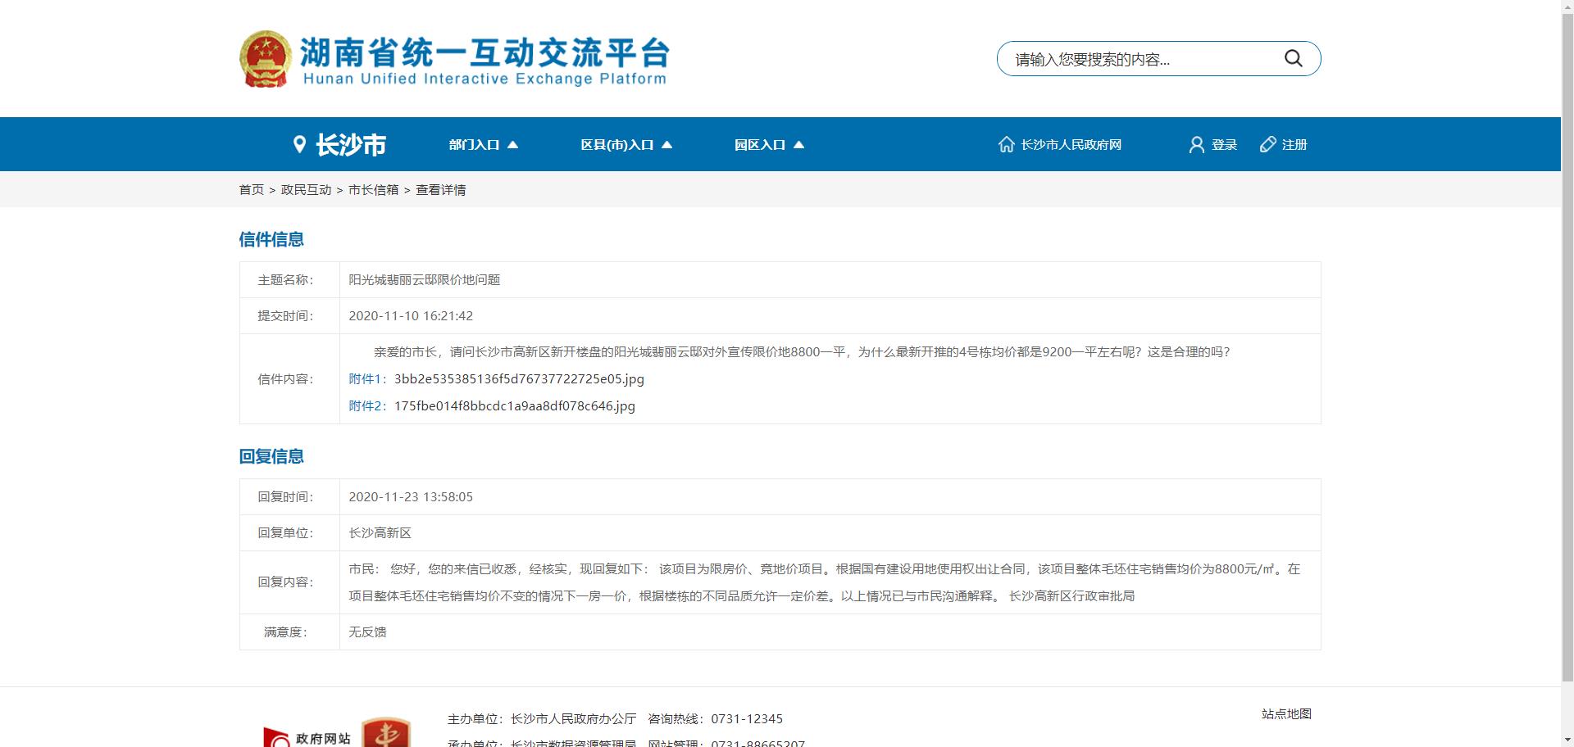Click the person icon beside 登录
This screenshot has width=1574, height=747.
click(x=1194, y=144)
